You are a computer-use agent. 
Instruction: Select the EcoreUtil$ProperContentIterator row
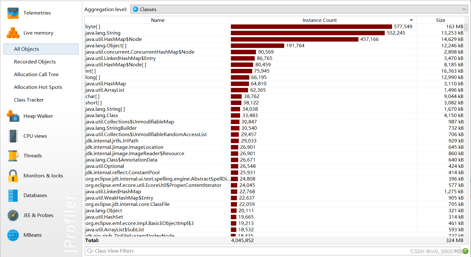point(275,185)
